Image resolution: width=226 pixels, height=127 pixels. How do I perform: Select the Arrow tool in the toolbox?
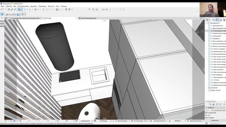2,14
